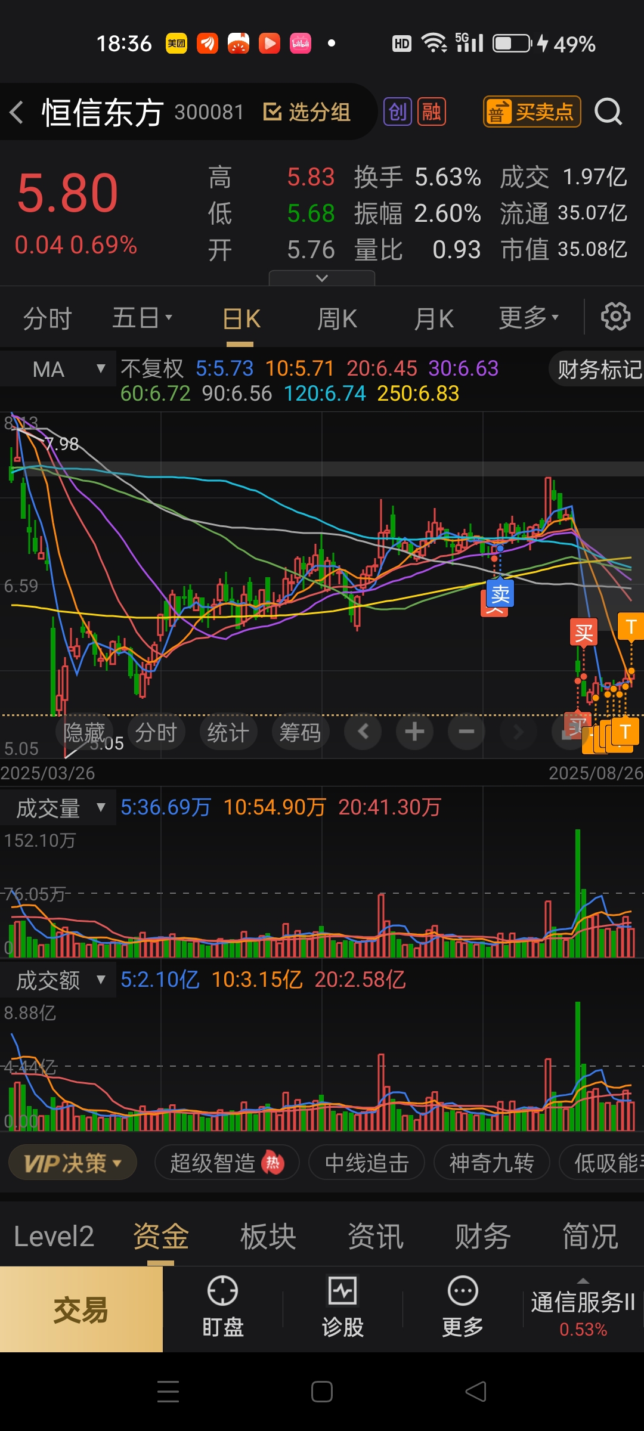Select the 周K tab
Viewport: 644px width, 1431px height.
click(337, 319)
